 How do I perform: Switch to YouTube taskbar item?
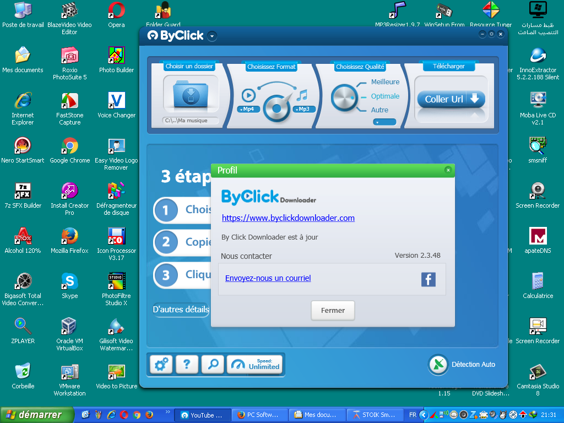[x=203, y=415]
